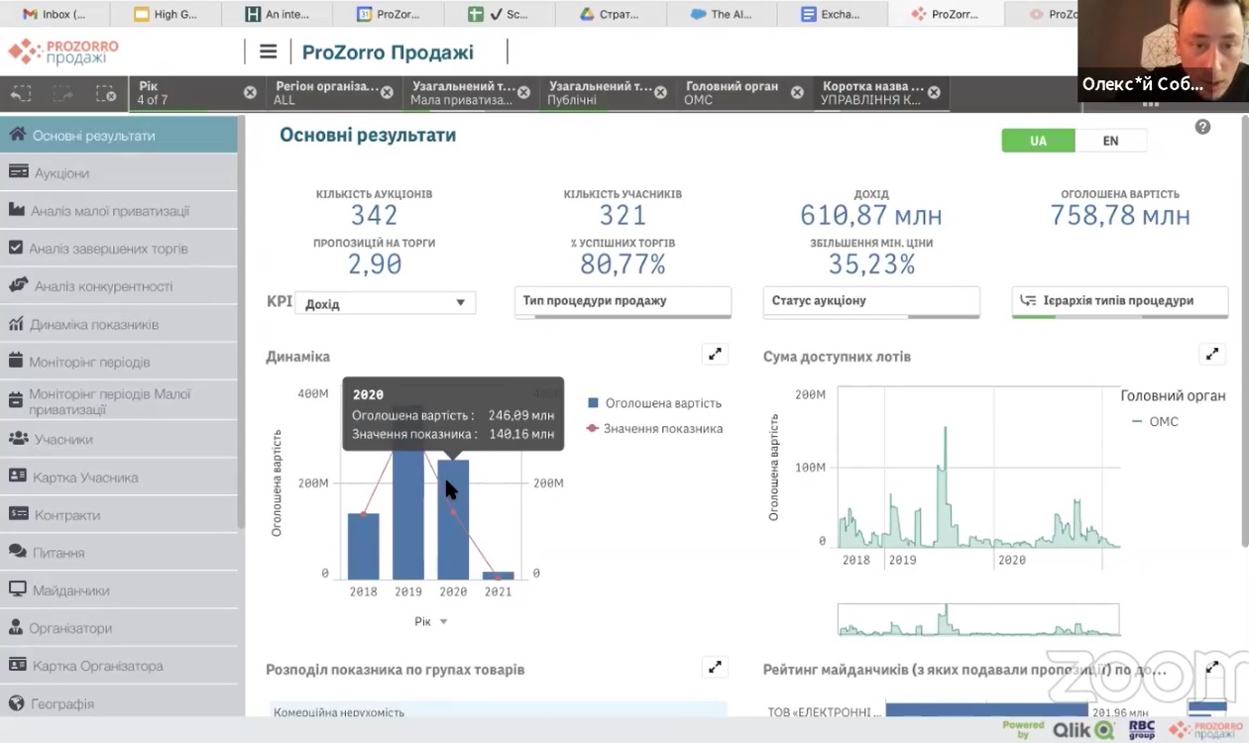Open the KPI Дохід dropdown
This screenshot has width=1249, height=743.
385,303
